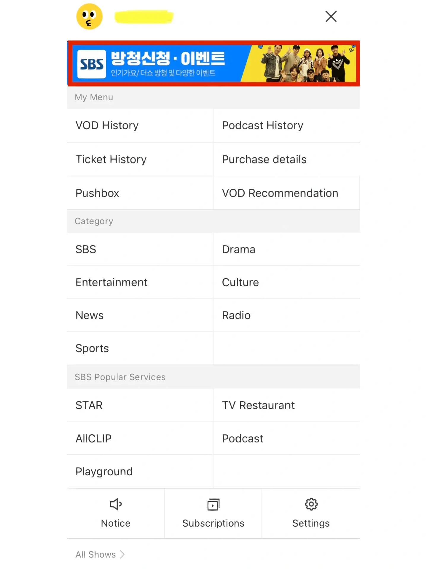View Ticket History
The width and height of the screenshot is (427, 569).
click(140, 159)
